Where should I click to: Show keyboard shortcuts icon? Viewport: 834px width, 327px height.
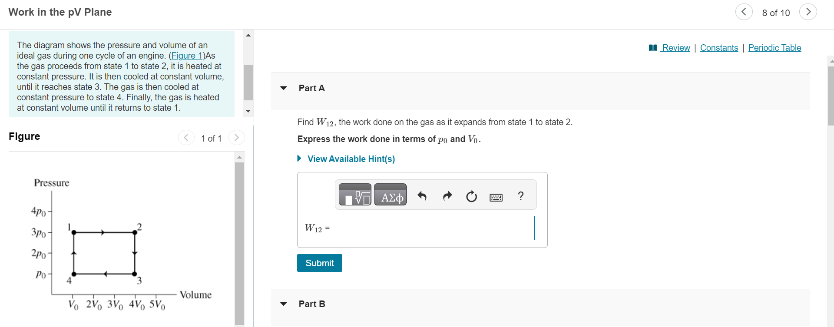(x=496, y=198)
